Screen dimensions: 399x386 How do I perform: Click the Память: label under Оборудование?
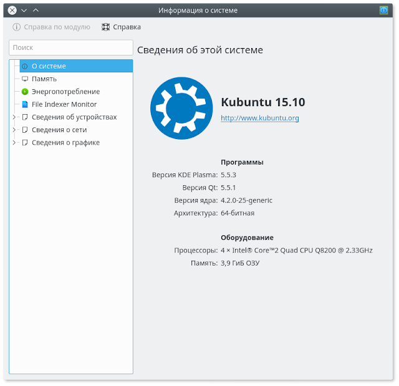(x=204, y=263)
